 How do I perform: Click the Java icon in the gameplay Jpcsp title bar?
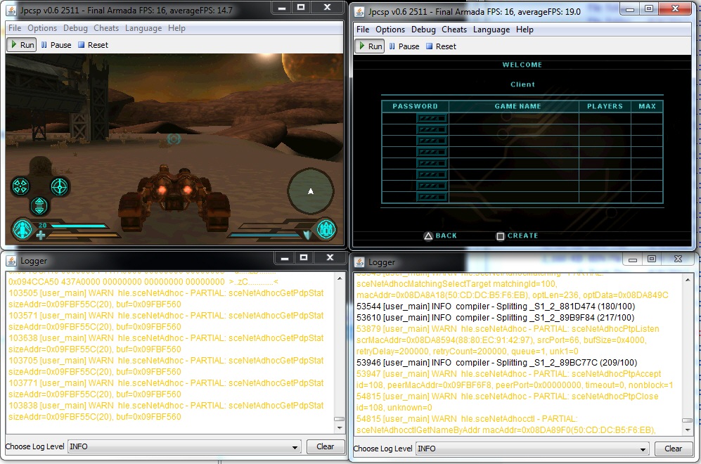coord(12,11)
